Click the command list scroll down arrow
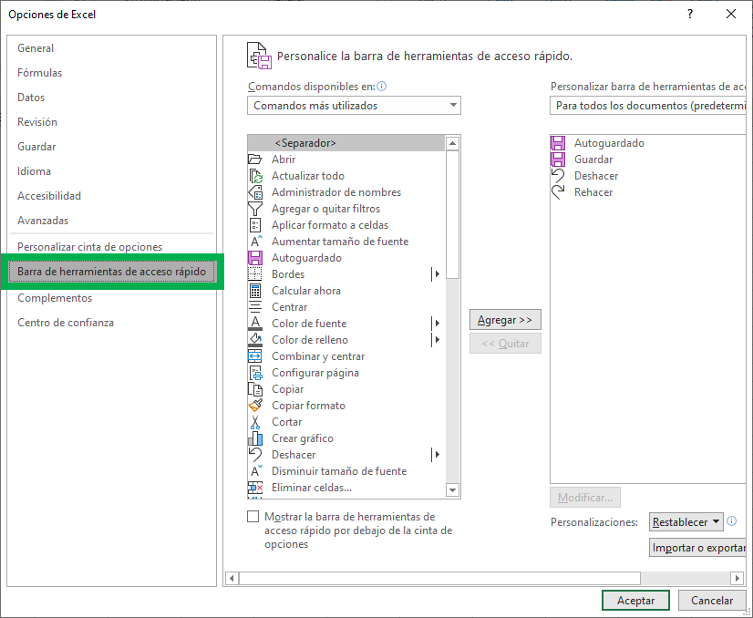 click(452, 489)
